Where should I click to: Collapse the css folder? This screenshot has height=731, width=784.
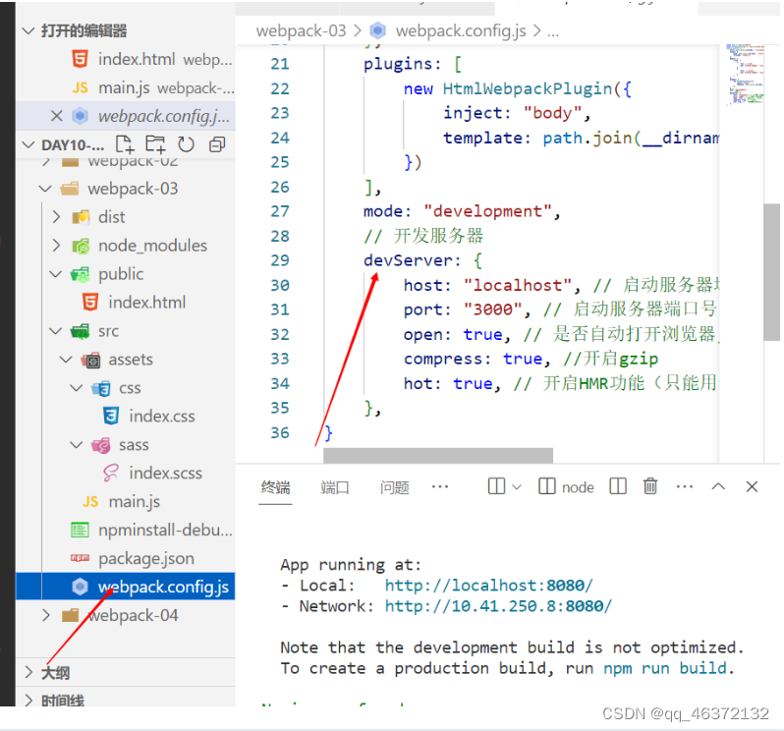[x=77, y=388]
